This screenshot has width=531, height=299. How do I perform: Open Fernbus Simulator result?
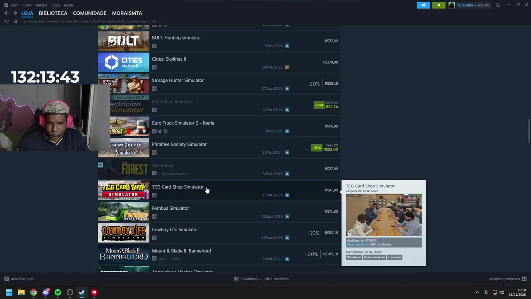pyautogui.click(x=219, y=211)
